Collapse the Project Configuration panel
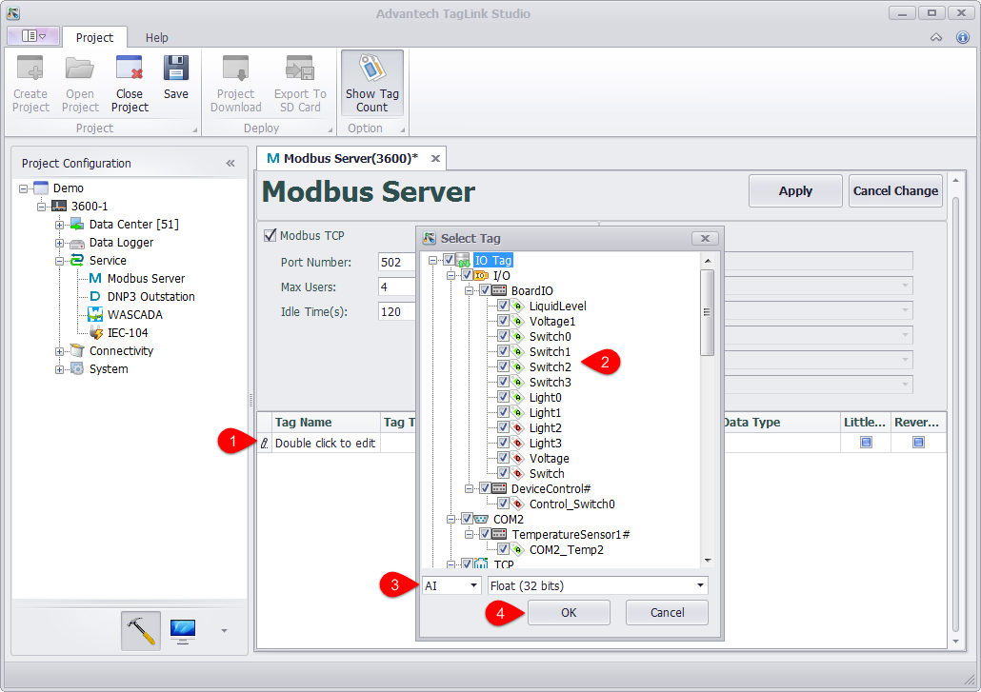Viewport: 981px width, 692px height. click(x=230, y=163)
